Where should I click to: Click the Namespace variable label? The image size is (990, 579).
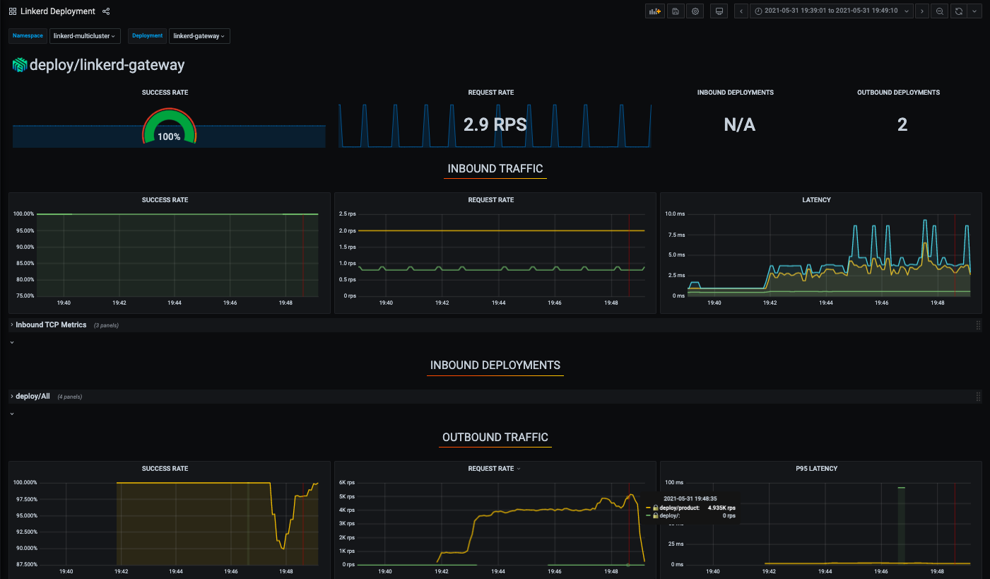[28, 35]
